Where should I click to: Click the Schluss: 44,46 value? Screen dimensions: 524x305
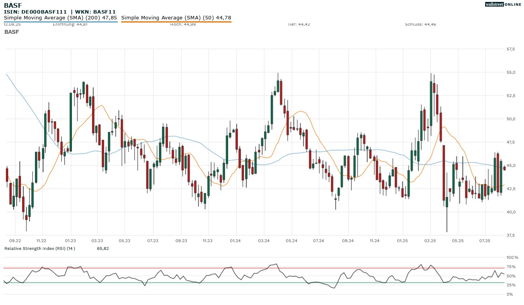coord(421,24)
